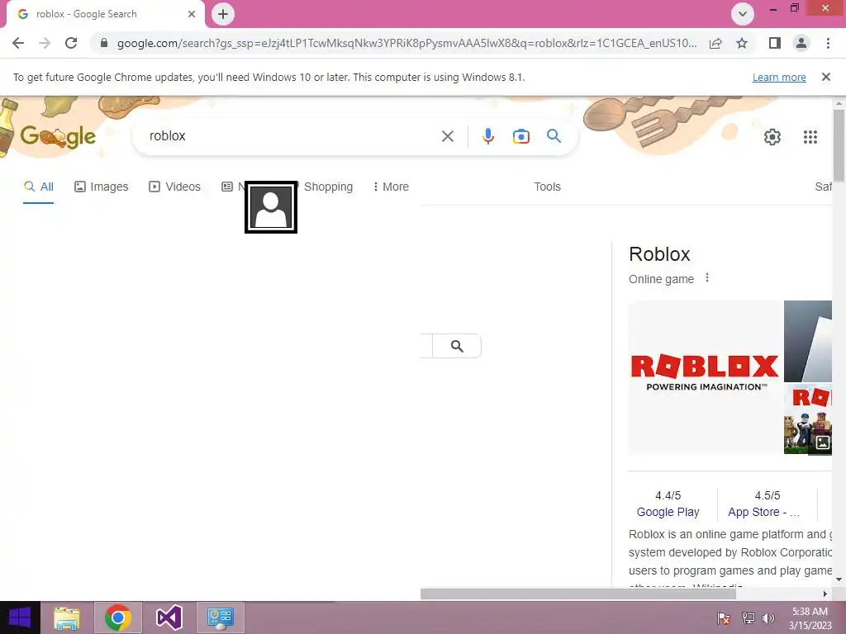
Task: Clear the search box with the X icon
Action: click(x=447, y=136)
